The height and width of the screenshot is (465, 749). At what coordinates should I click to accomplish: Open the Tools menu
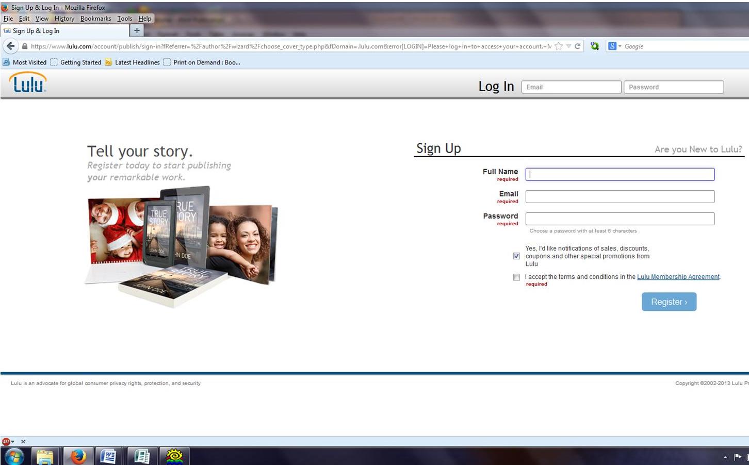pyautogui.click(x=124, y=19)
